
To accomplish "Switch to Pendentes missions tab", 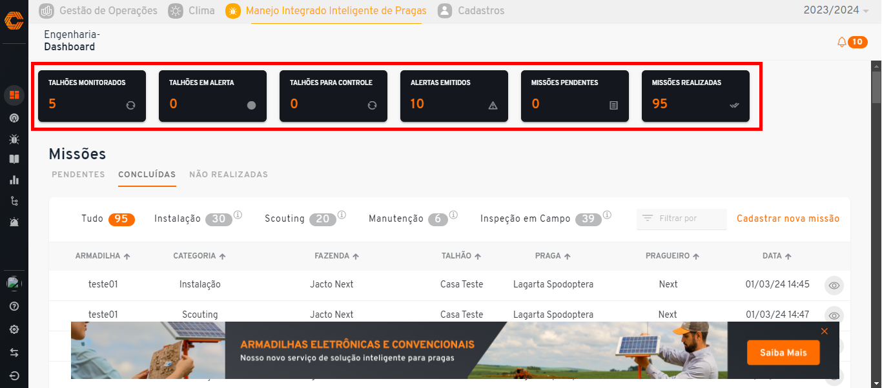I will [78, 175].
